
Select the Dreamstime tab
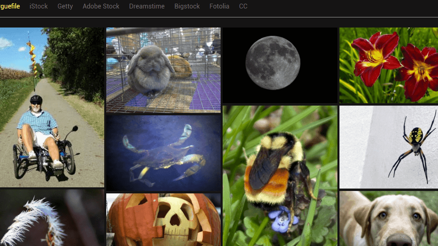coord(147,6)
